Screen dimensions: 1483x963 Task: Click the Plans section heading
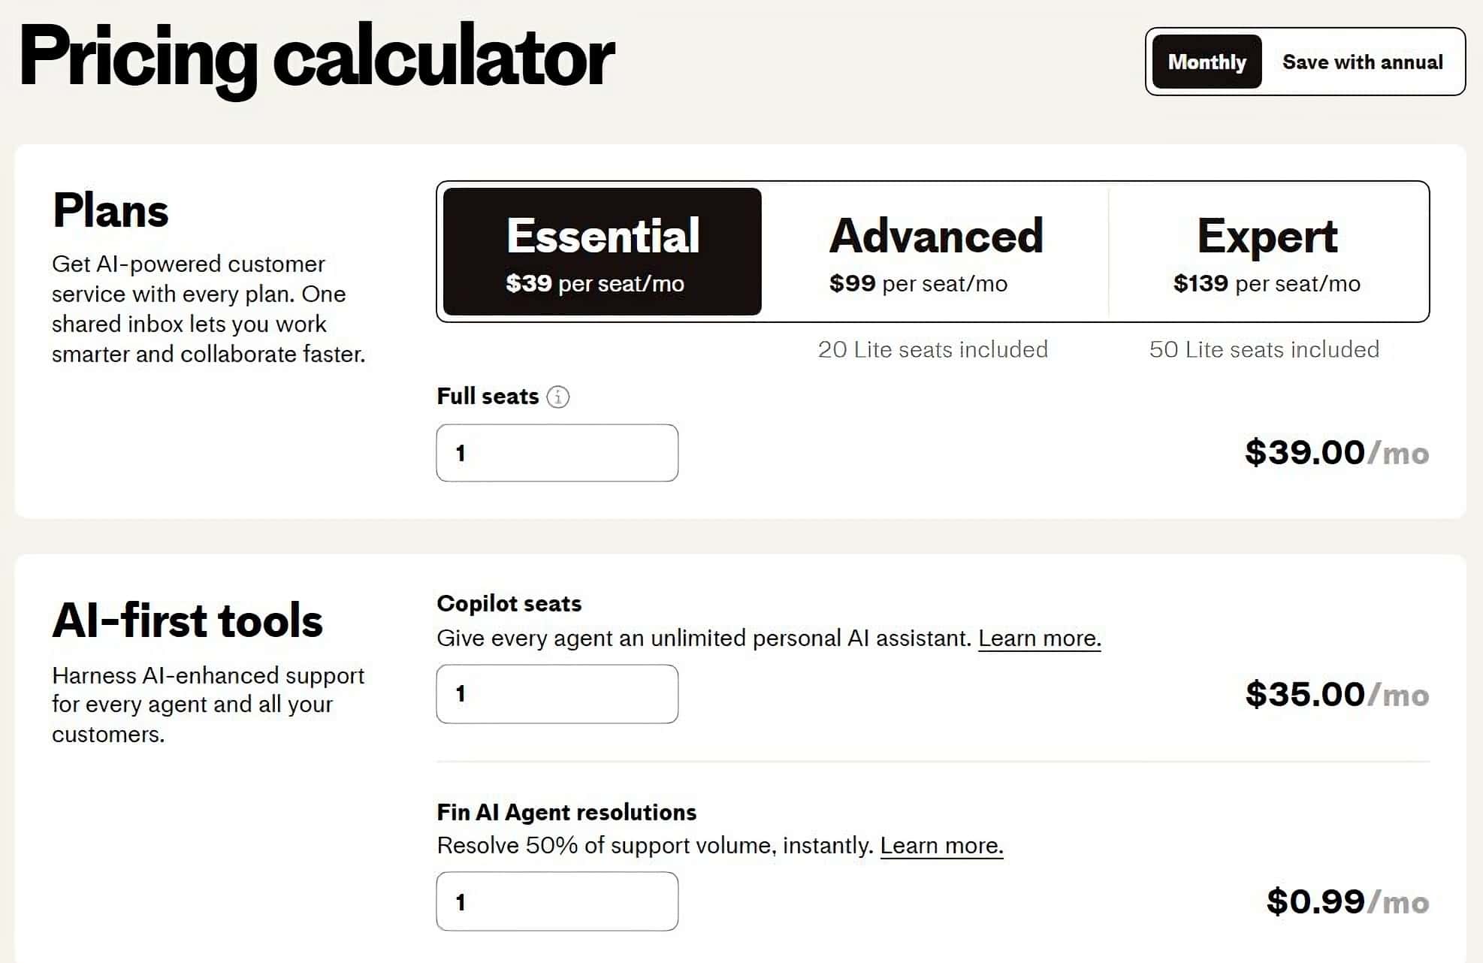pyautogui.click(x=110, y=210)
